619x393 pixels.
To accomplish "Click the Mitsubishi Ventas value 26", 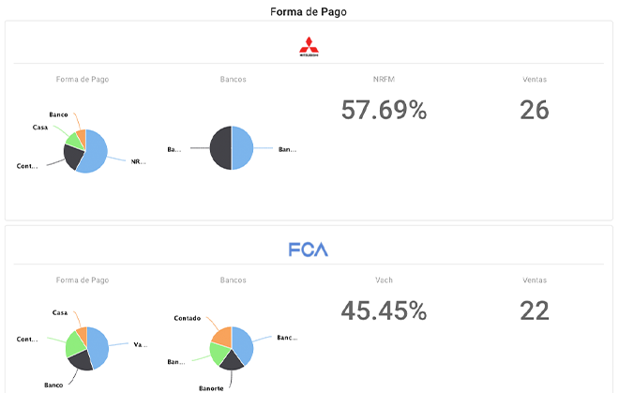I will [x=534, y=110].
